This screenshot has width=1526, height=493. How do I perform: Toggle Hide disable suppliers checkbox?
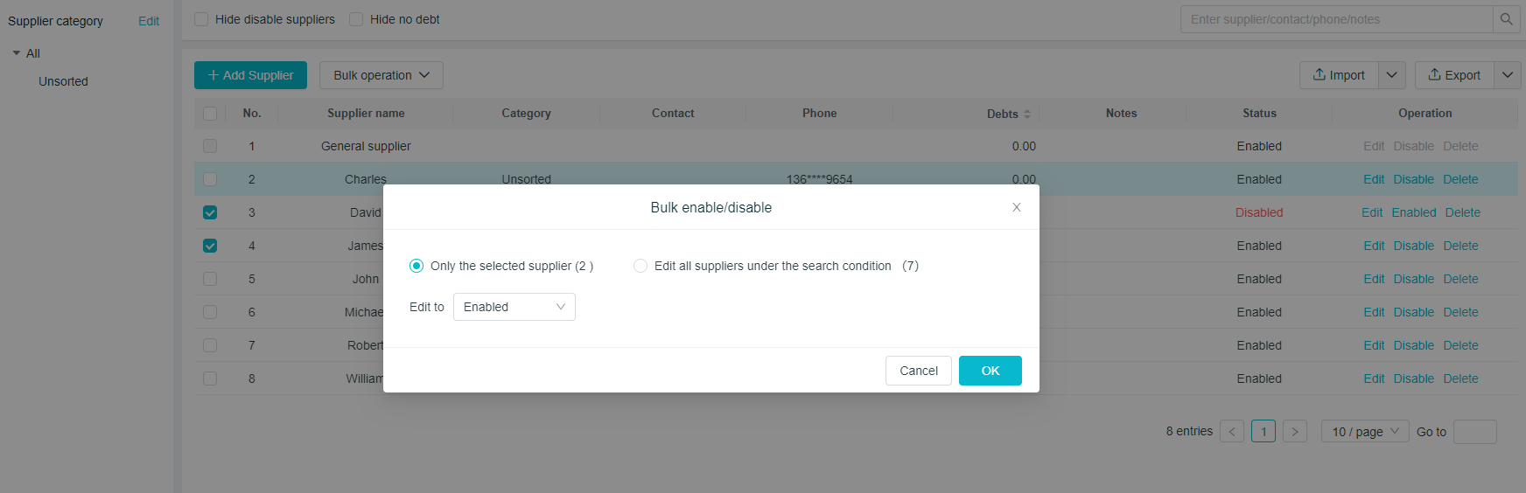tap(201, 19)
